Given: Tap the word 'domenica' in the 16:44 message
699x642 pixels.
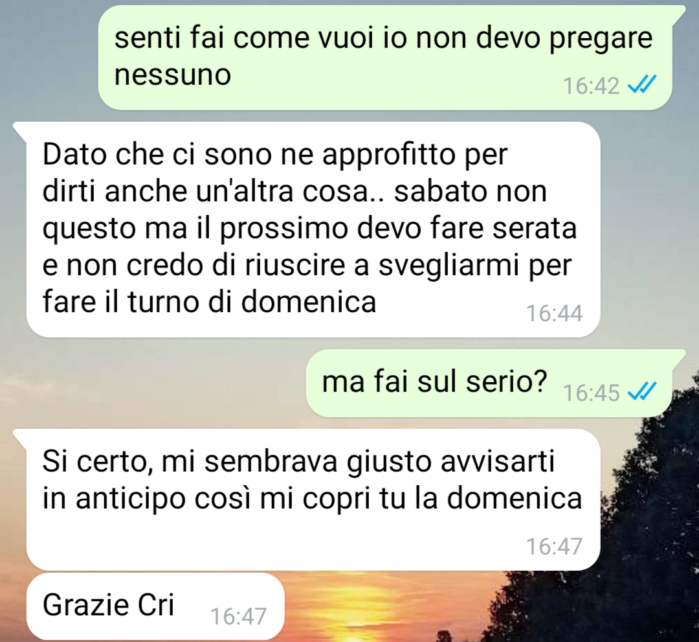Looking at the screenshot, I should (309, 302).
